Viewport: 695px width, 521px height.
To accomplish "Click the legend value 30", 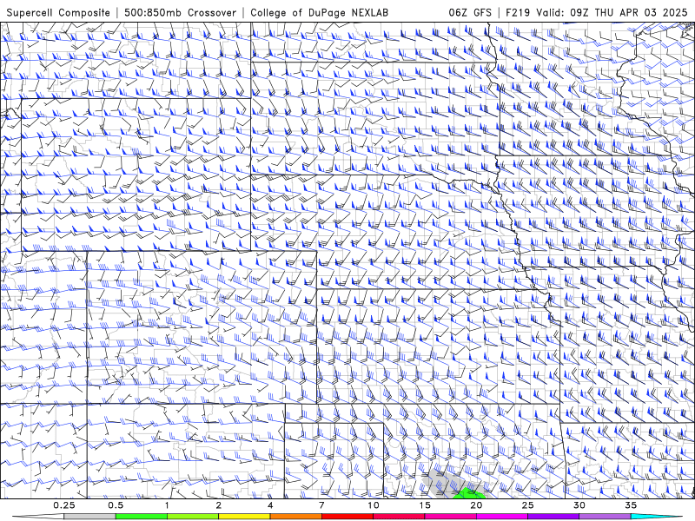I will coord(579,505).
